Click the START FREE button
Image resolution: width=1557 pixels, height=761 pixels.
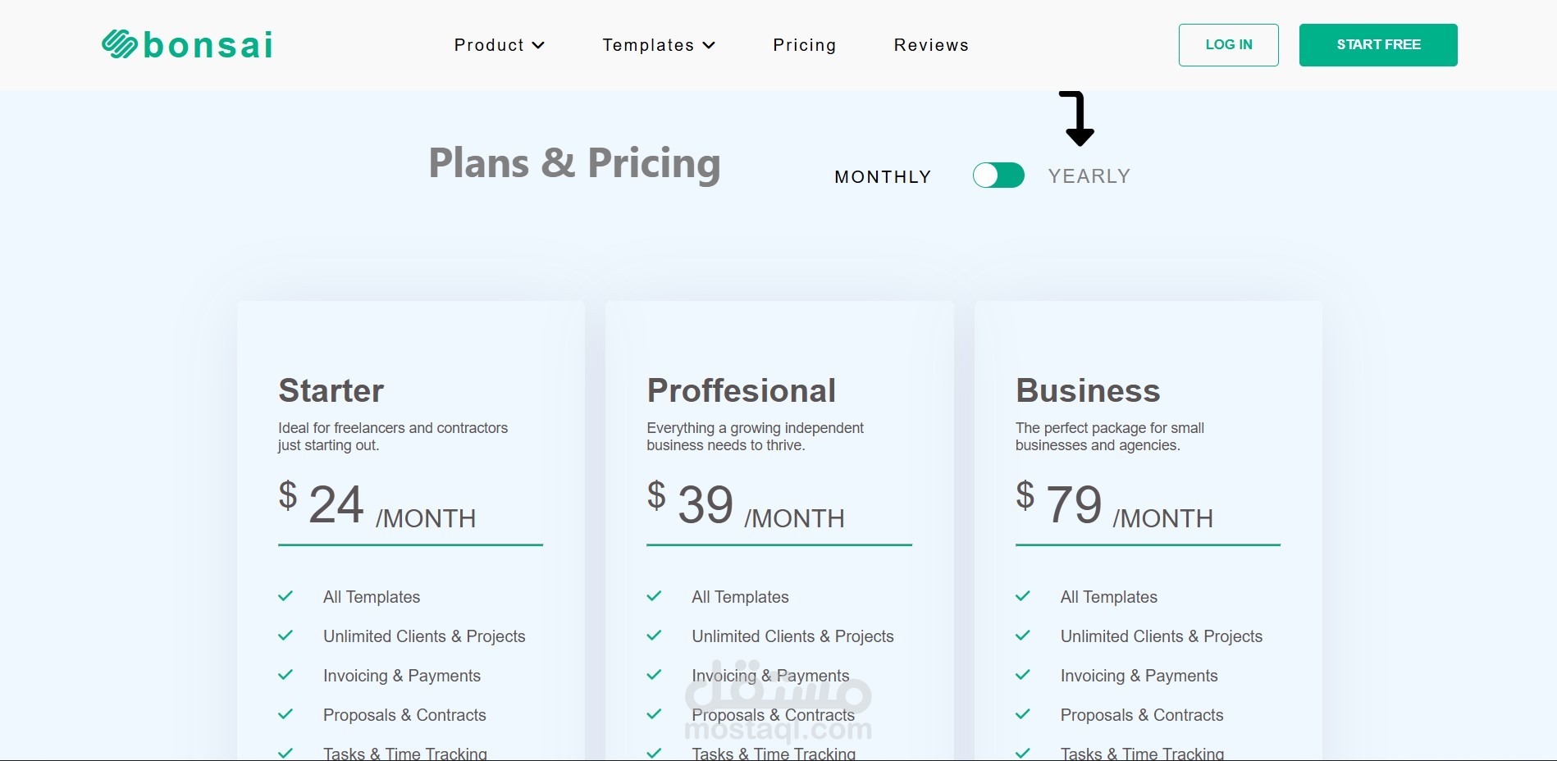point(1377,44)
